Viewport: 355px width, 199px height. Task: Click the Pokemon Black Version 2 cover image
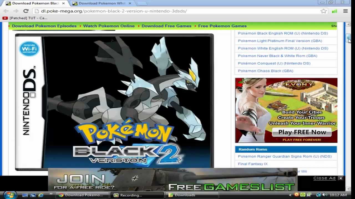click(x=114, y=102)
